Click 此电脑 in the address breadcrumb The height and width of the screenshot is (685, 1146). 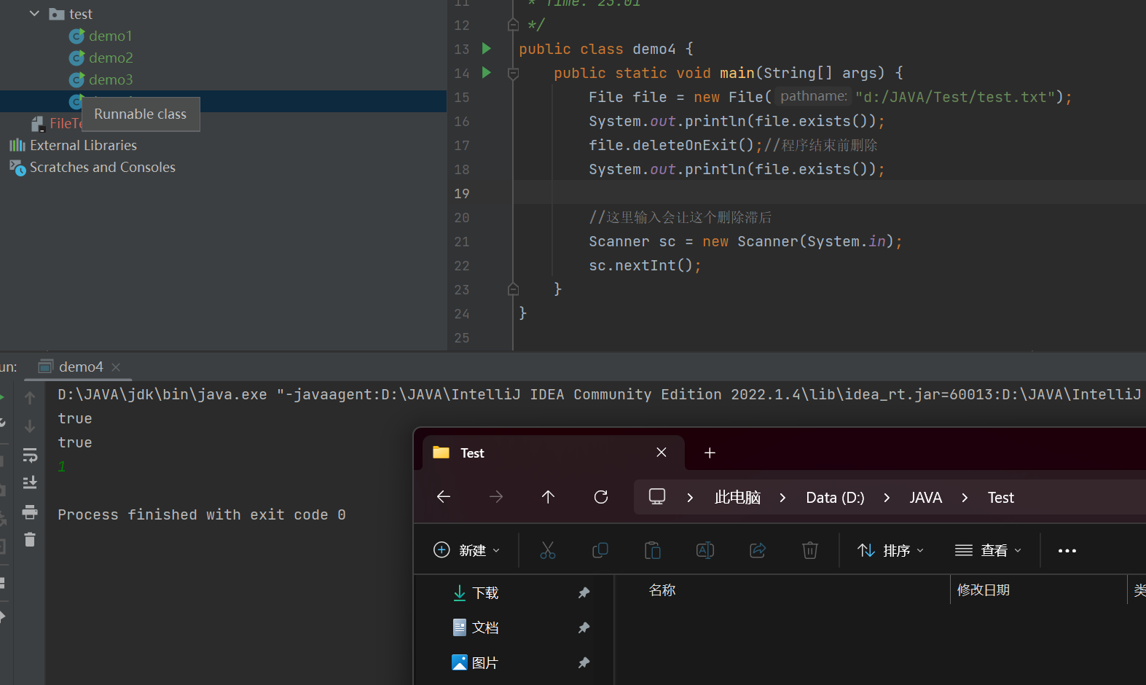pyautogui.click(x=737, y=498)
